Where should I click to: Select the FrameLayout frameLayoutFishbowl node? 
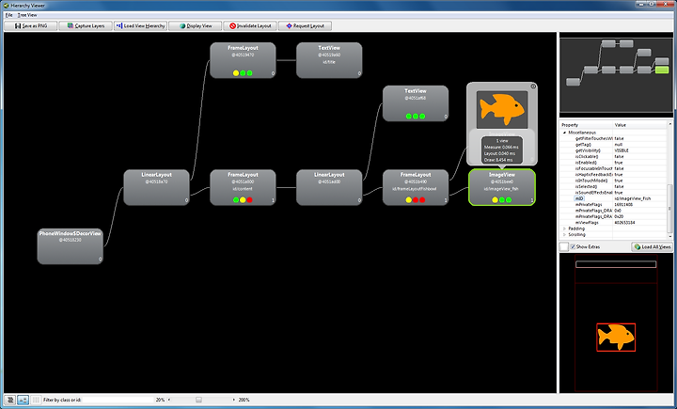416,187
